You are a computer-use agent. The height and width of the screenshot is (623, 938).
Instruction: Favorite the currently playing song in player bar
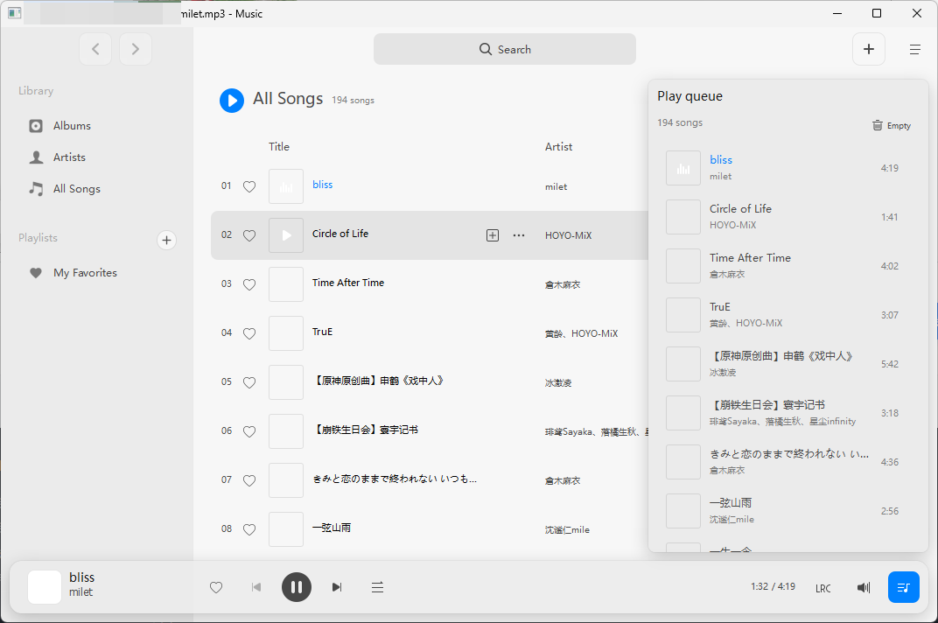point(216,588)
